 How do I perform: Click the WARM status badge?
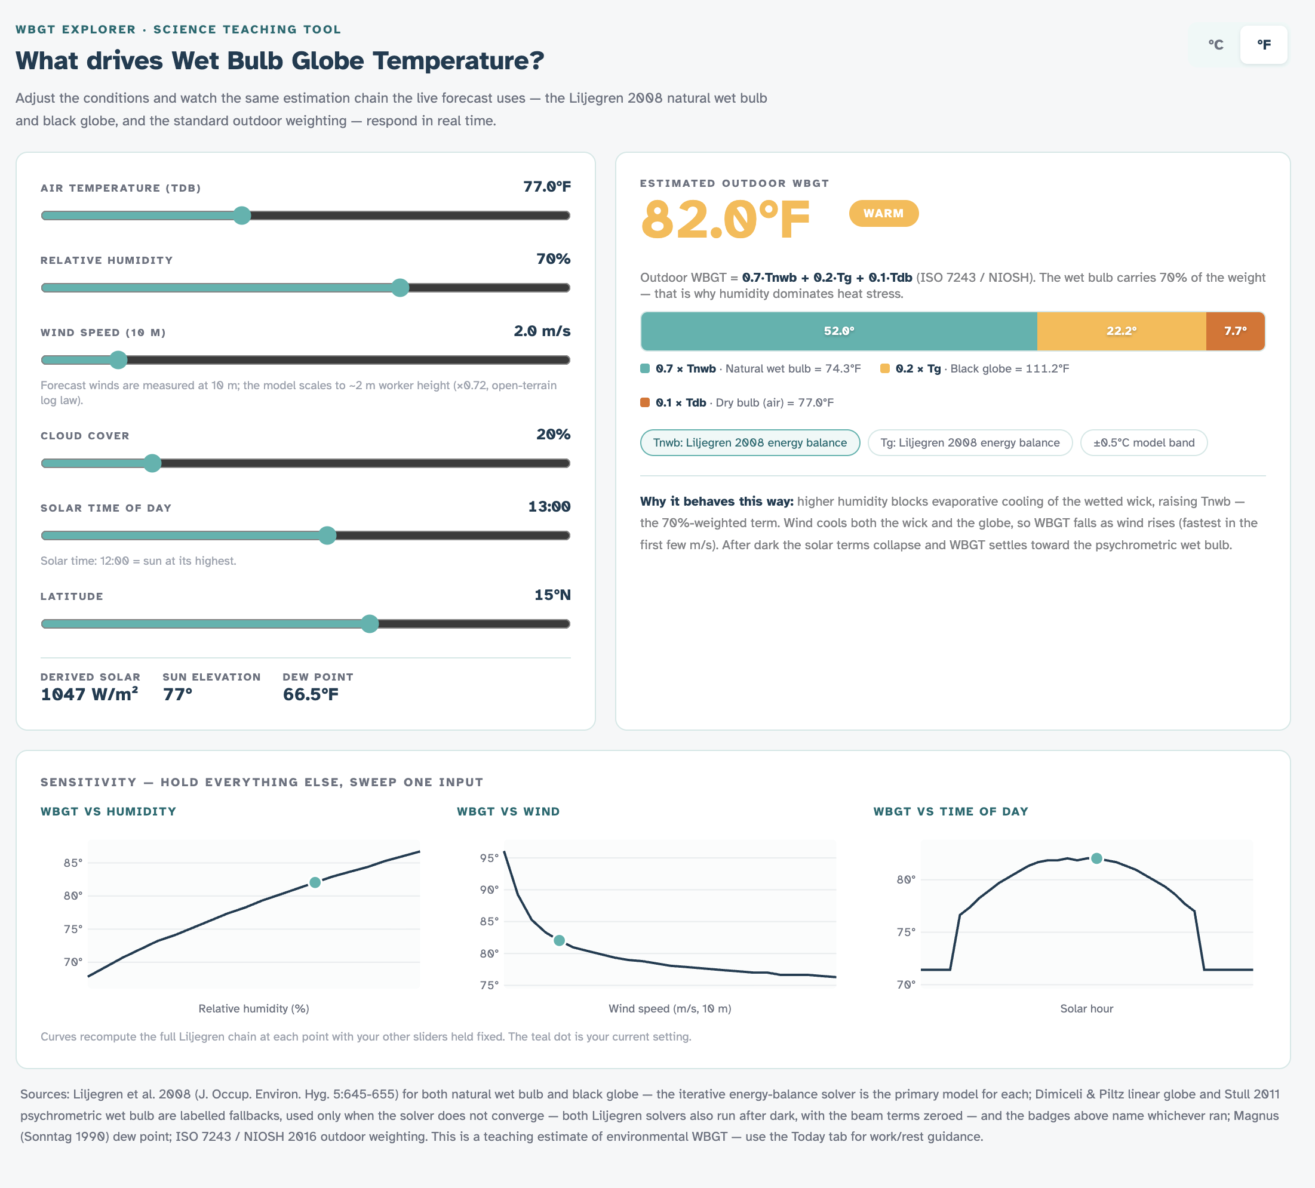coord(883,214)
